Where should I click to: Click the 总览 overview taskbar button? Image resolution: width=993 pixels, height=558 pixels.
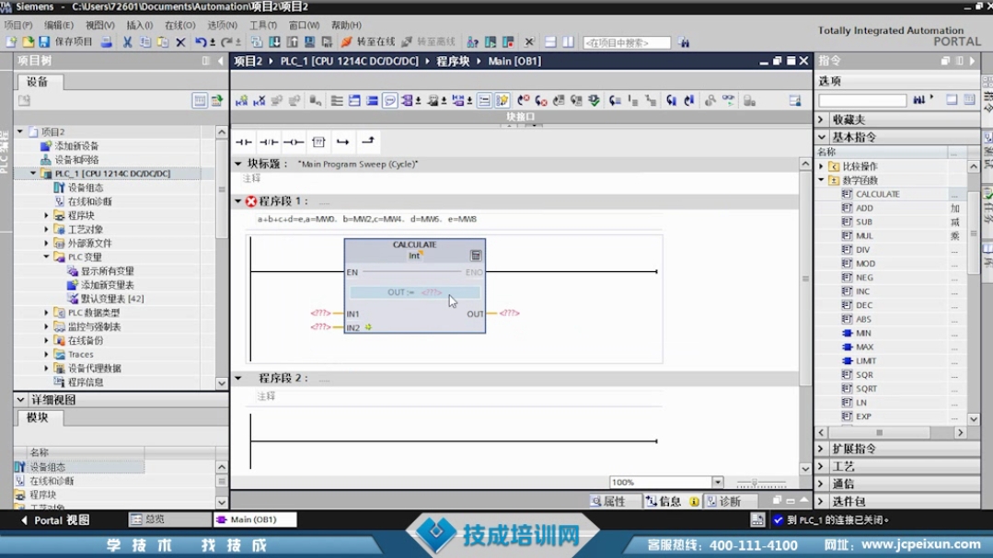pos(169,519)
